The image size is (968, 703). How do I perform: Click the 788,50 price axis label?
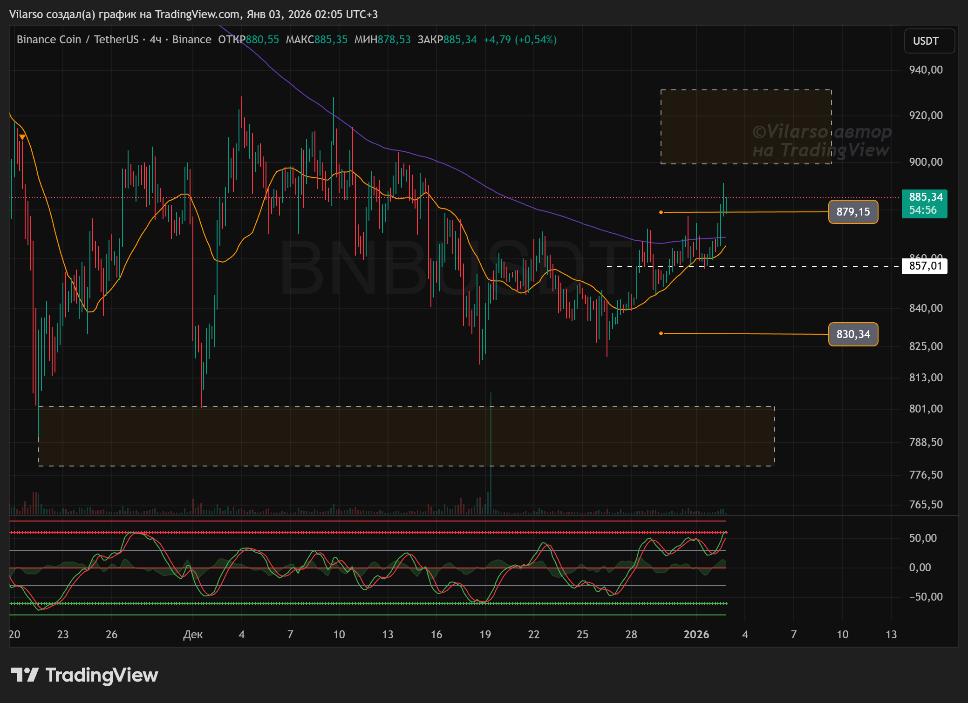[926, 442]
